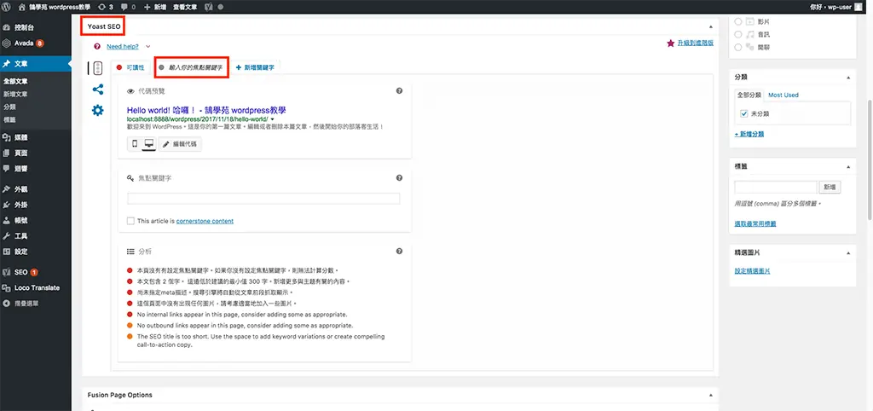873x411 pixels.
Task: Open the cornerstone content link
Action: click(205, 221)
